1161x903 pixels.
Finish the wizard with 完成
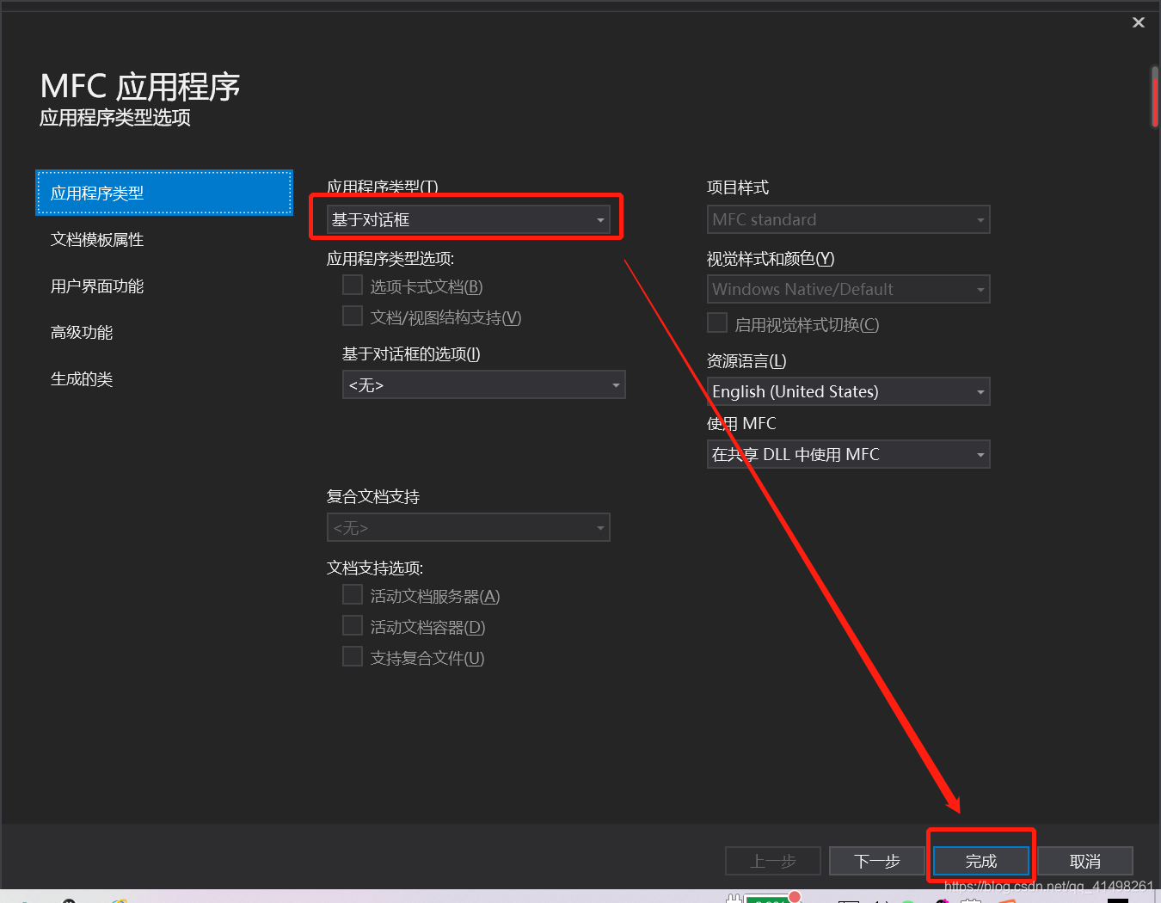pyautogui.click(x=981, y=861)
